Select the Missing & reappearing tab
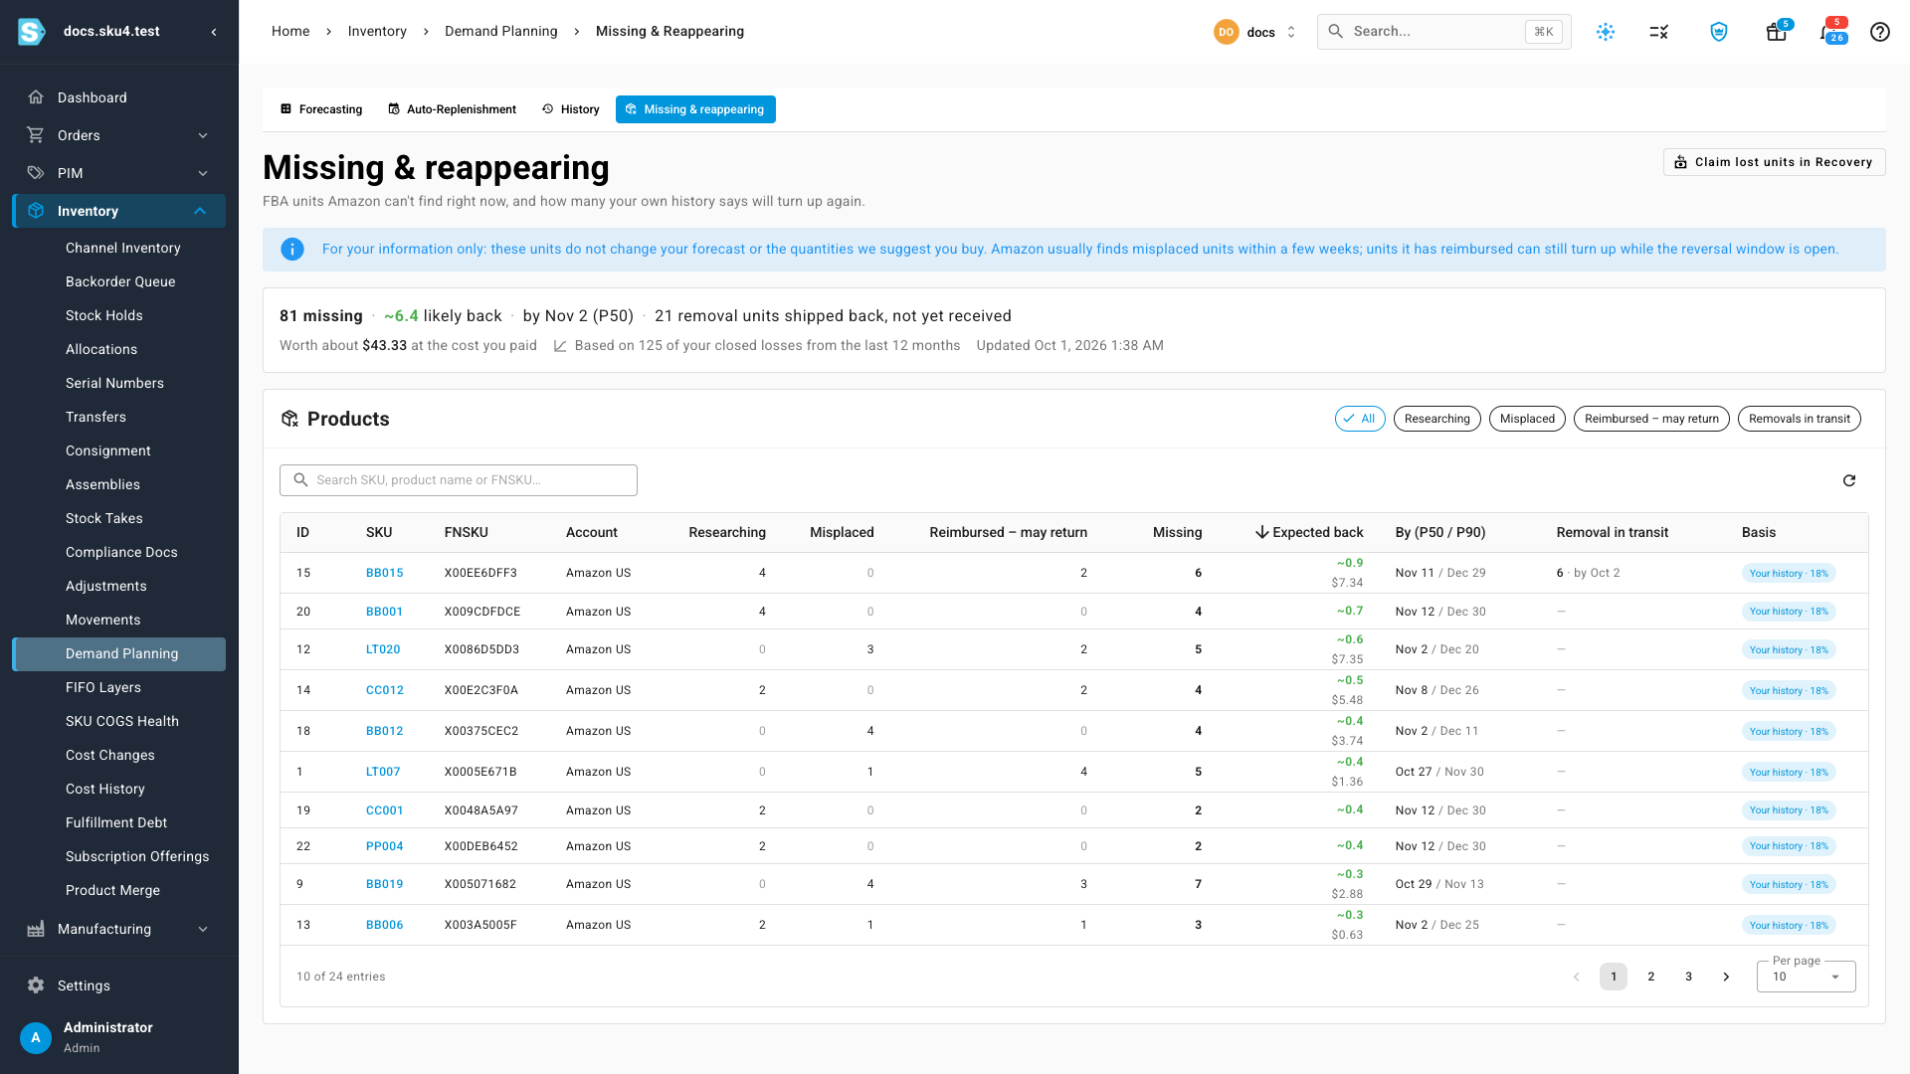This screenshot has height=1074, width=1910. click(695, 109)
